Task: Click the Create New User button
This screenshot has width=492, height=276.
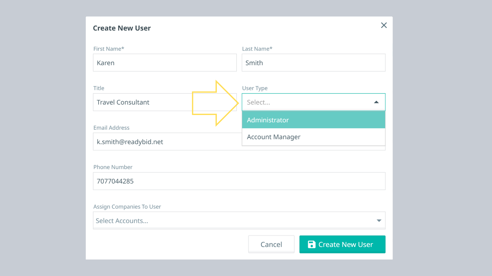Action: [342, 244]
